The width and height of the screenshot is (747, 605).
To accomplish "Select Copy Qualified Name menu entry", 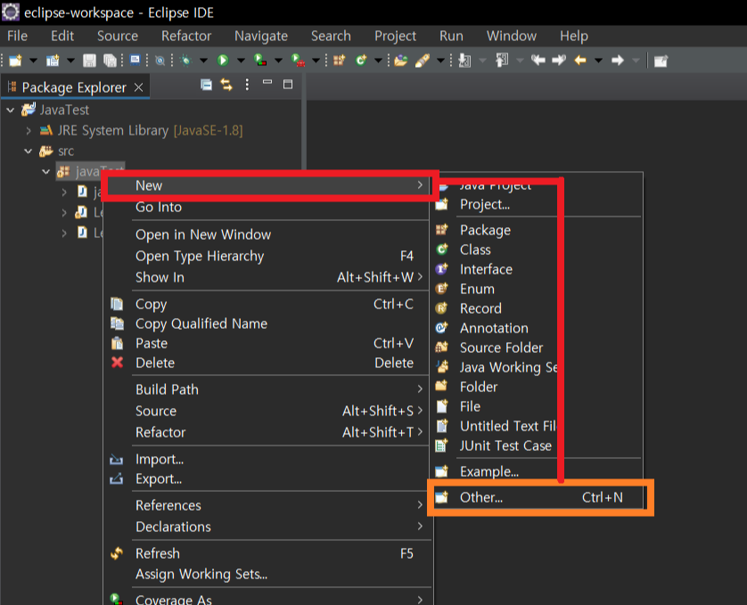I will (x=268, y=324).
